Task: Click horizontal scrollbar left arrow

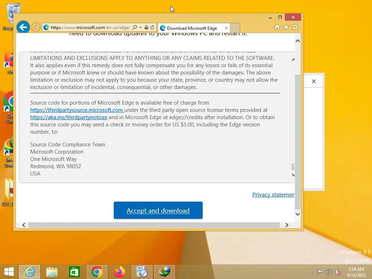Action: pyautogui.click(x=24, y=225)
